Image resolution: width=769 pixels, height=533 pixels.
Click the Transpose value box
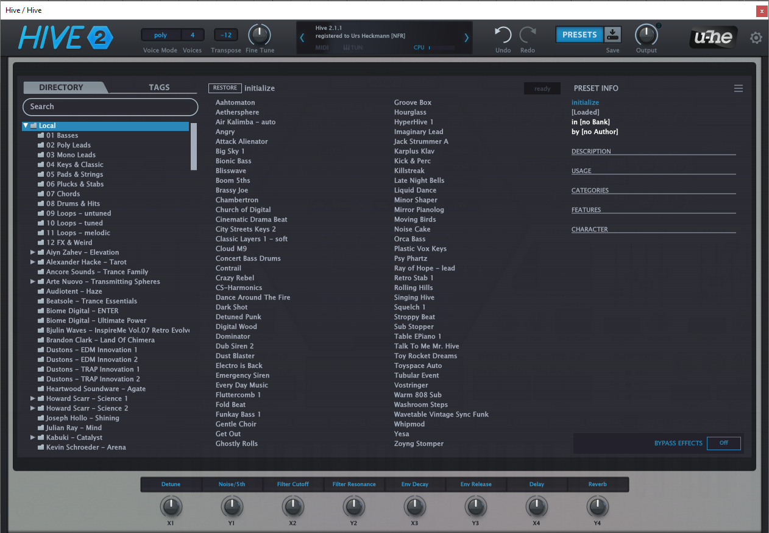point(226,35)
